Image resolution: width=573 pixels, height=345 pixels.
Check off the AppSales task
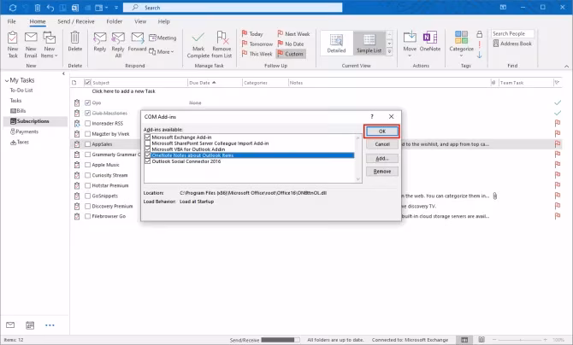click(x=87, y=144)
